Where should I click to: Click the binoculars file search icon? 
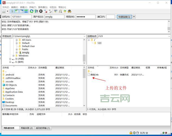pos(69,11)
